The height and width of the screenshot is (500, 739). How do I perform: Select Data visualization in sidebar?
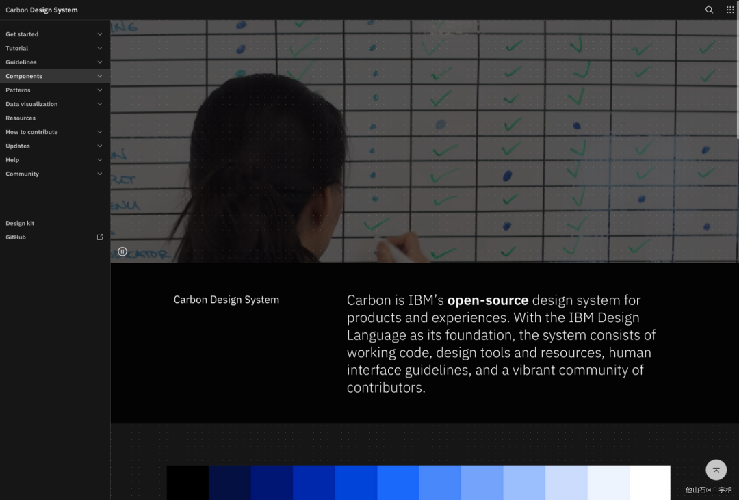pos(55,104)
